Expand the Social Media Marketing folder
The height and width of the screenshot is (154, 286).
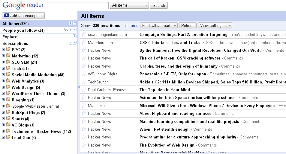[4, 74]
